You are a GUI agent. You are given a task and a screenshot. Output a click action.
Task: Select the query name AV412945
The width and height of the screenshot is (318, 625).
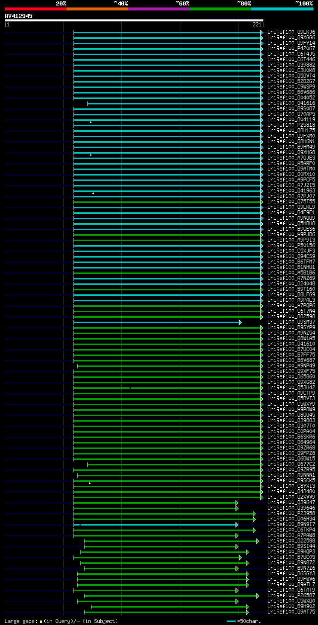(x=19, y=16)
